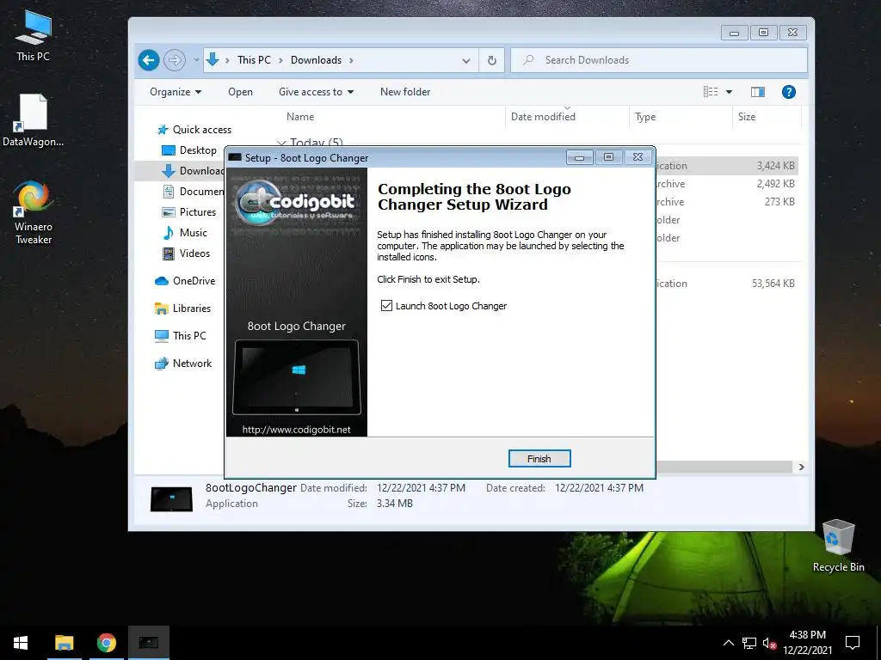Select Downloads in navigation pane

(x=193, y=171)
